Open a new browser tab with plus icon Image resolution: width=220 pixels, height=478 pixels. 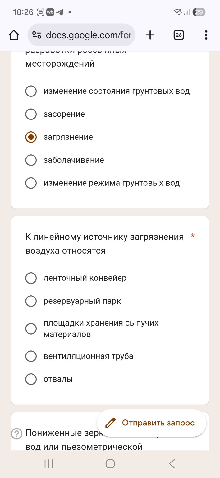150,35
